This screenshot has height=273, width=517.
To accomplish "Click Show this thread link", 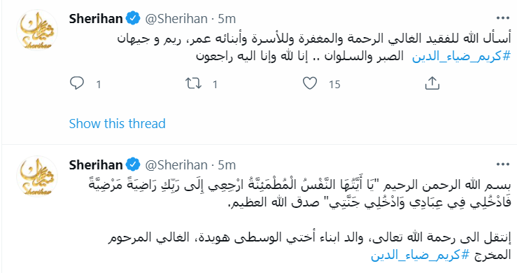I will pyautogui.click(x=117, y=123).
